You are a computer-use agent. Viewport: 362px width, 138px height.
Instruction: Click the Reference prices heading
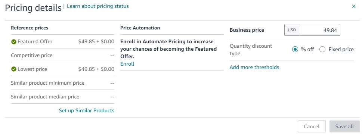30,28
